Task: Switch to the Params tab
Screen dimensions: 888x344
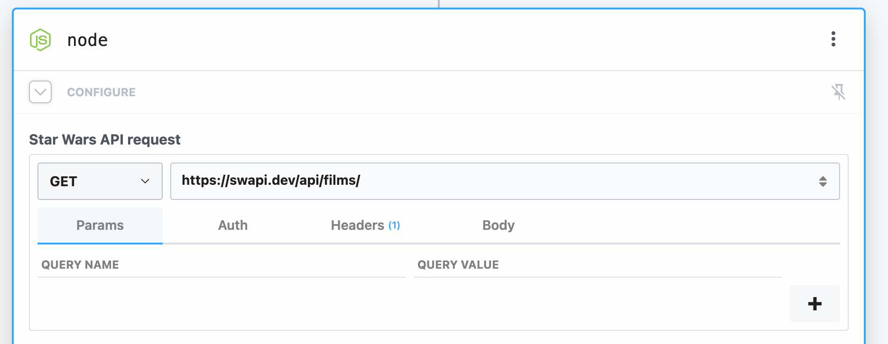Action: [x=100, y=226]
